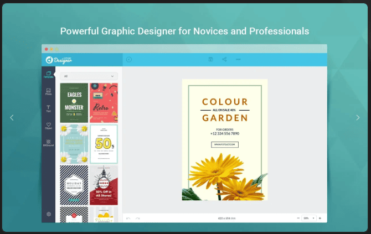Open the Clipart panel heart icon
The image size is (371, 234).
click(x=49, y=126)
